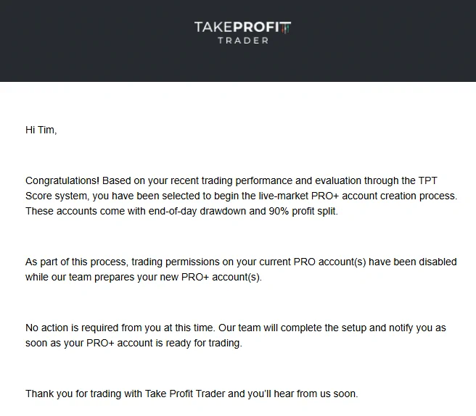Click the "have been disabled" text

413,262
